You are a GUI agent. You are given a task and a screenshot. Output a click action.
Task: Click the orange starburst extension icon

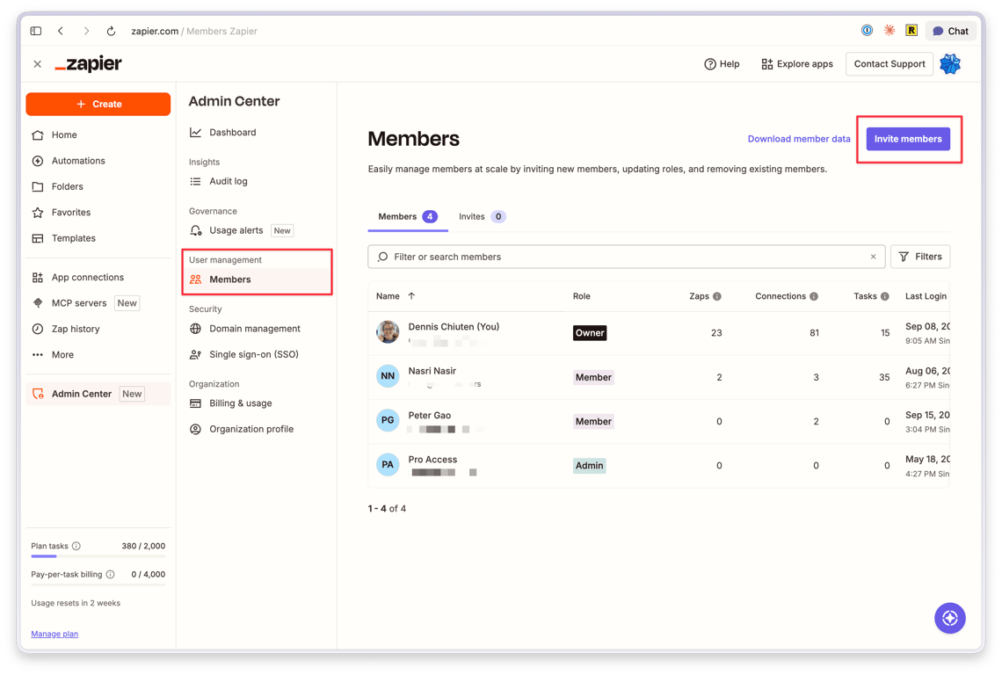coord(889,30)
